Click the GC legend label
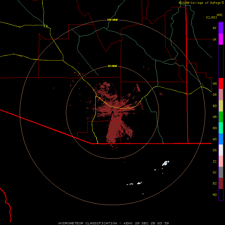The image size is (225, 225). (x=214, y=172)
